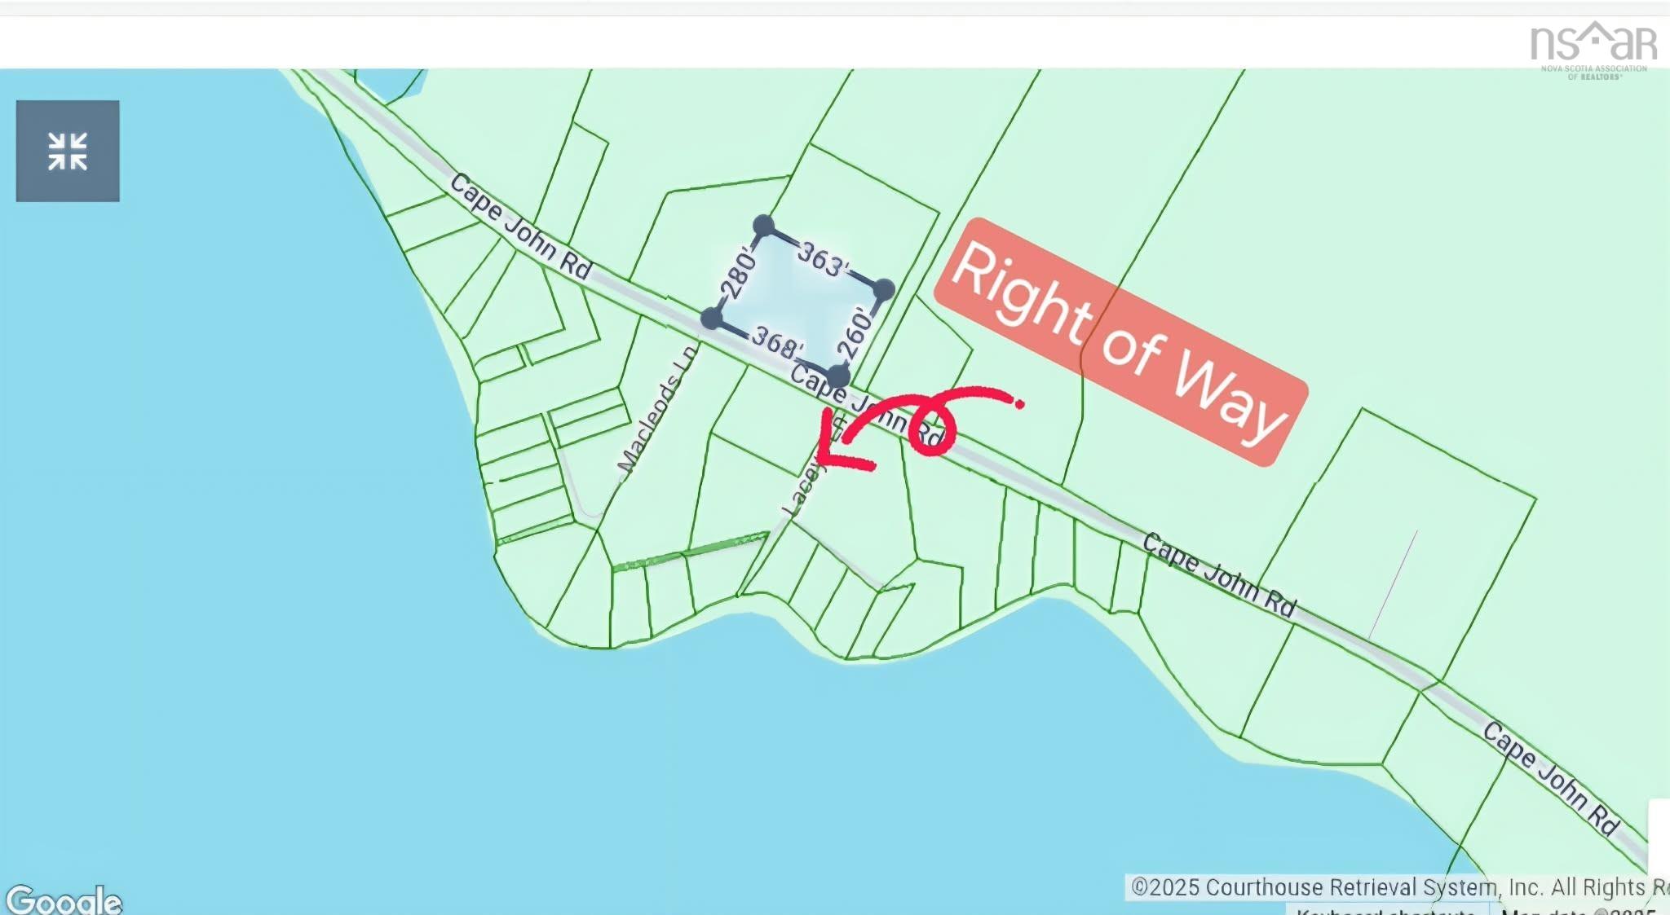The height and width of the screenshot is (915, 1670).
Task: Click the Macleods Ln road label
Action: (x=657, y=409)
